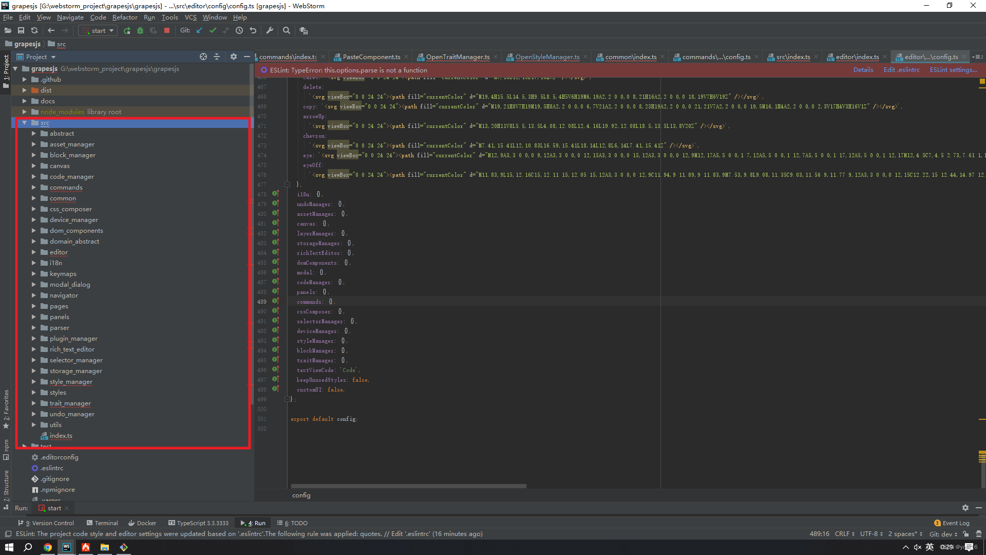Image resolution: width=986 pixels, height=555 pixels.
Task: Click Details link in ESLint error banner
Action: [x=863, y=70]
